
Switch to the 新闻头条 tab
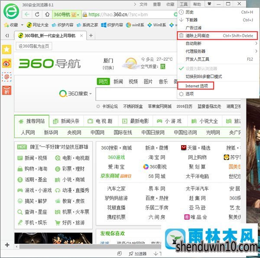tap(66, 121)
